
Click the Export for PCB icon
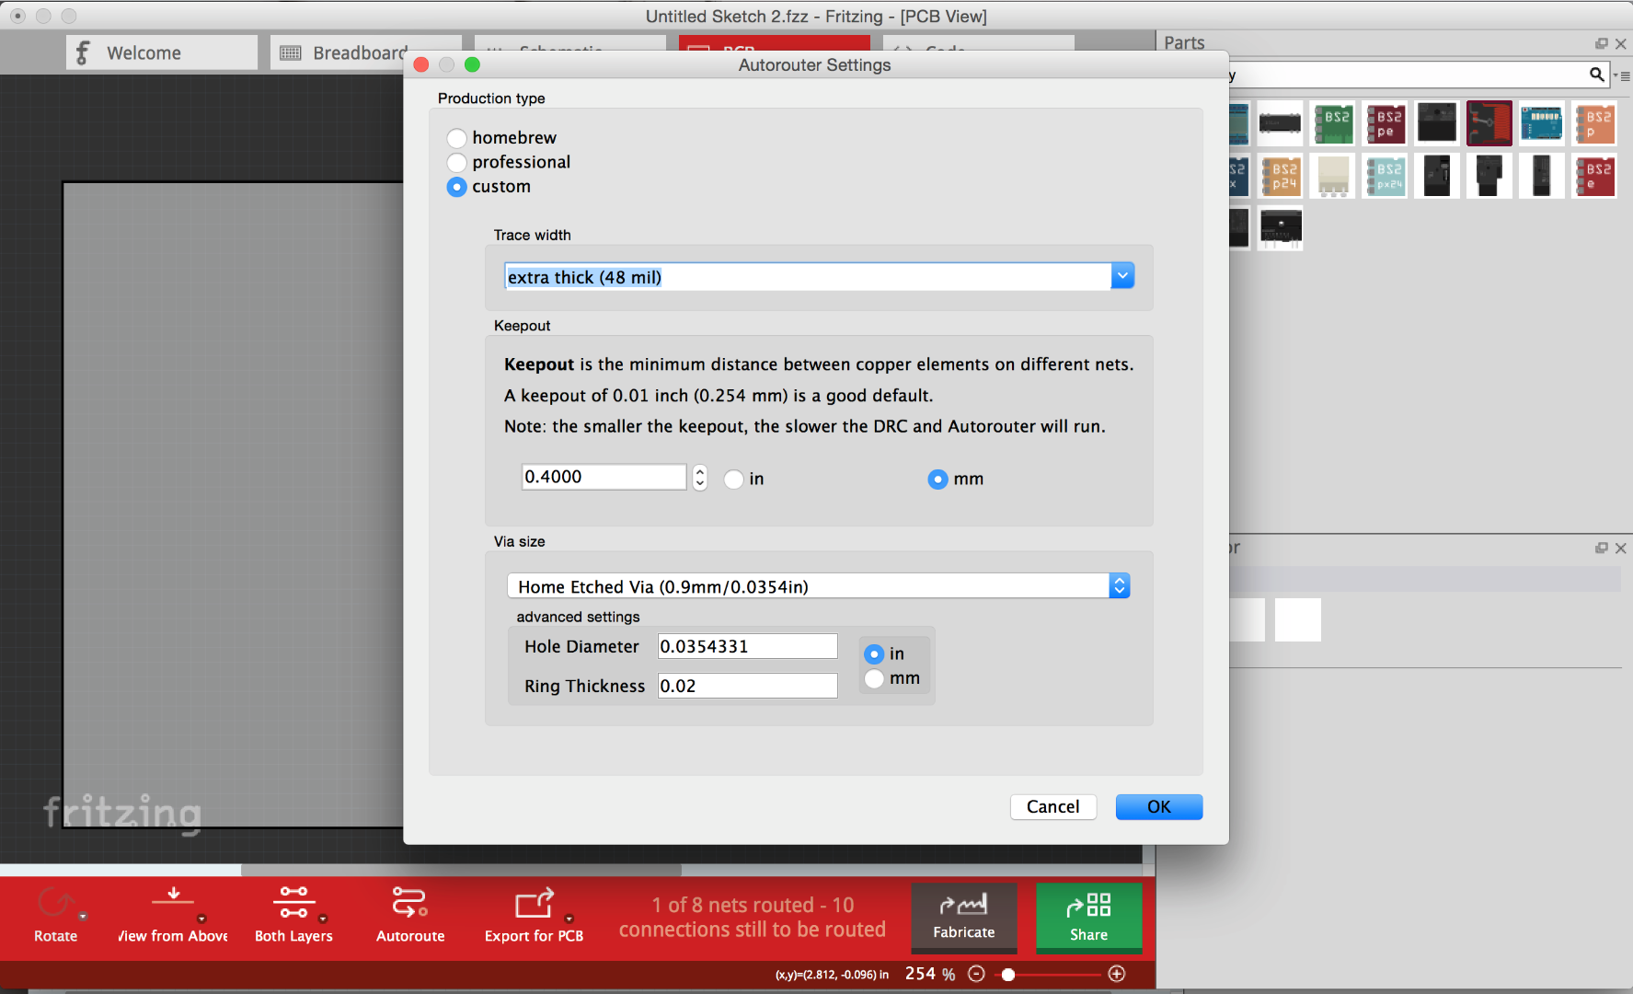coord(534,903)
